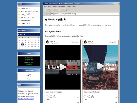The height and width of the screenshot is (103, 137).
Task: Open the Top folder in the menu
Action: pyautogui.click(x=26, y=8)
